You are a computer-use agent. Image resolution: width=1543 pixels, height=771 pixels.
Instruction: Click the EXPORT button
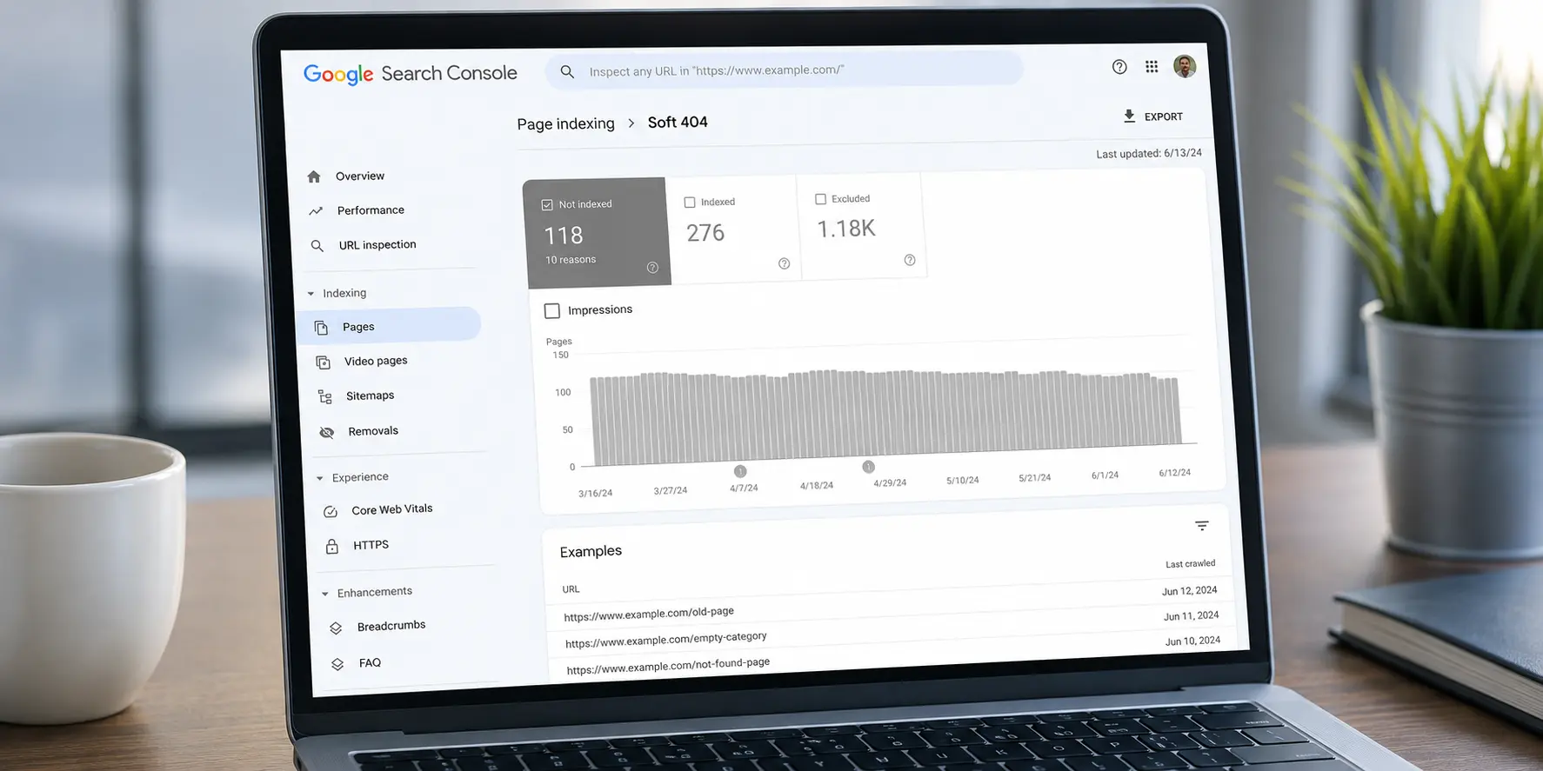point(1153,116)
